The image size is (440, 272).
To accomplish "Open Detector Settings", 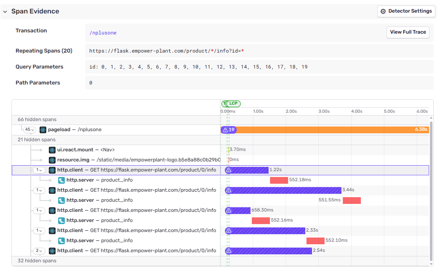I will [x=406, y=11].
